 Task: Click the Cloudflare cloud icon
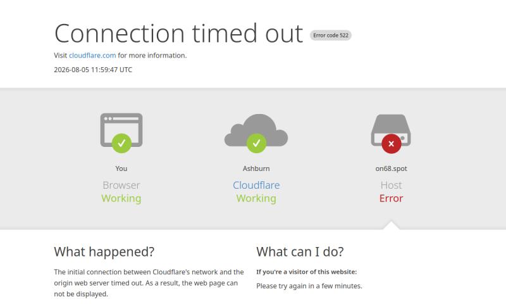tap(256, 130)
